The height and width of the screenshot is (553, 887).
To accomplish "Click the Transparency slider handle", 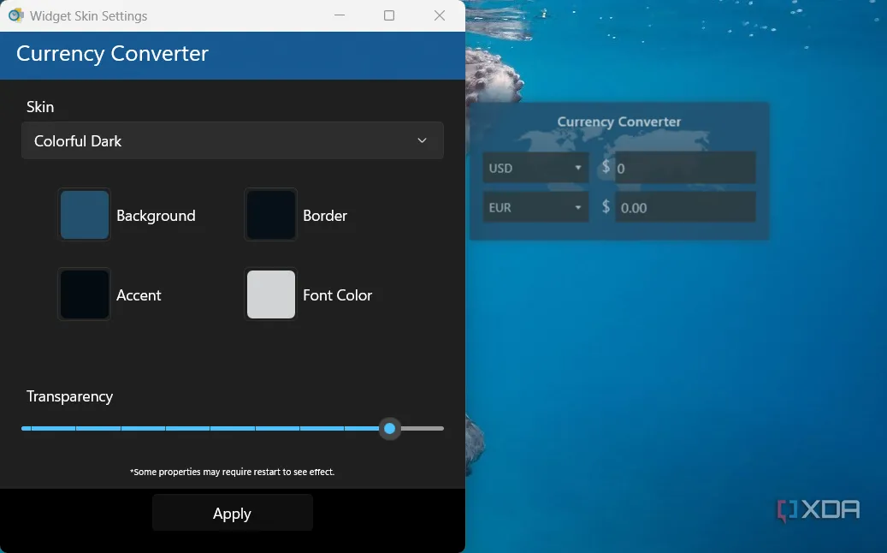I will pos(390,429).
